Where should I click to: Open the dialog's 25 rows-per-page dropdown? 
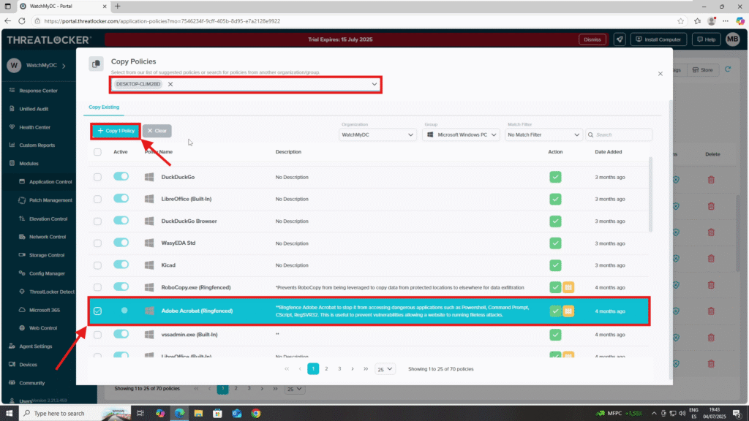coord(385,369)
